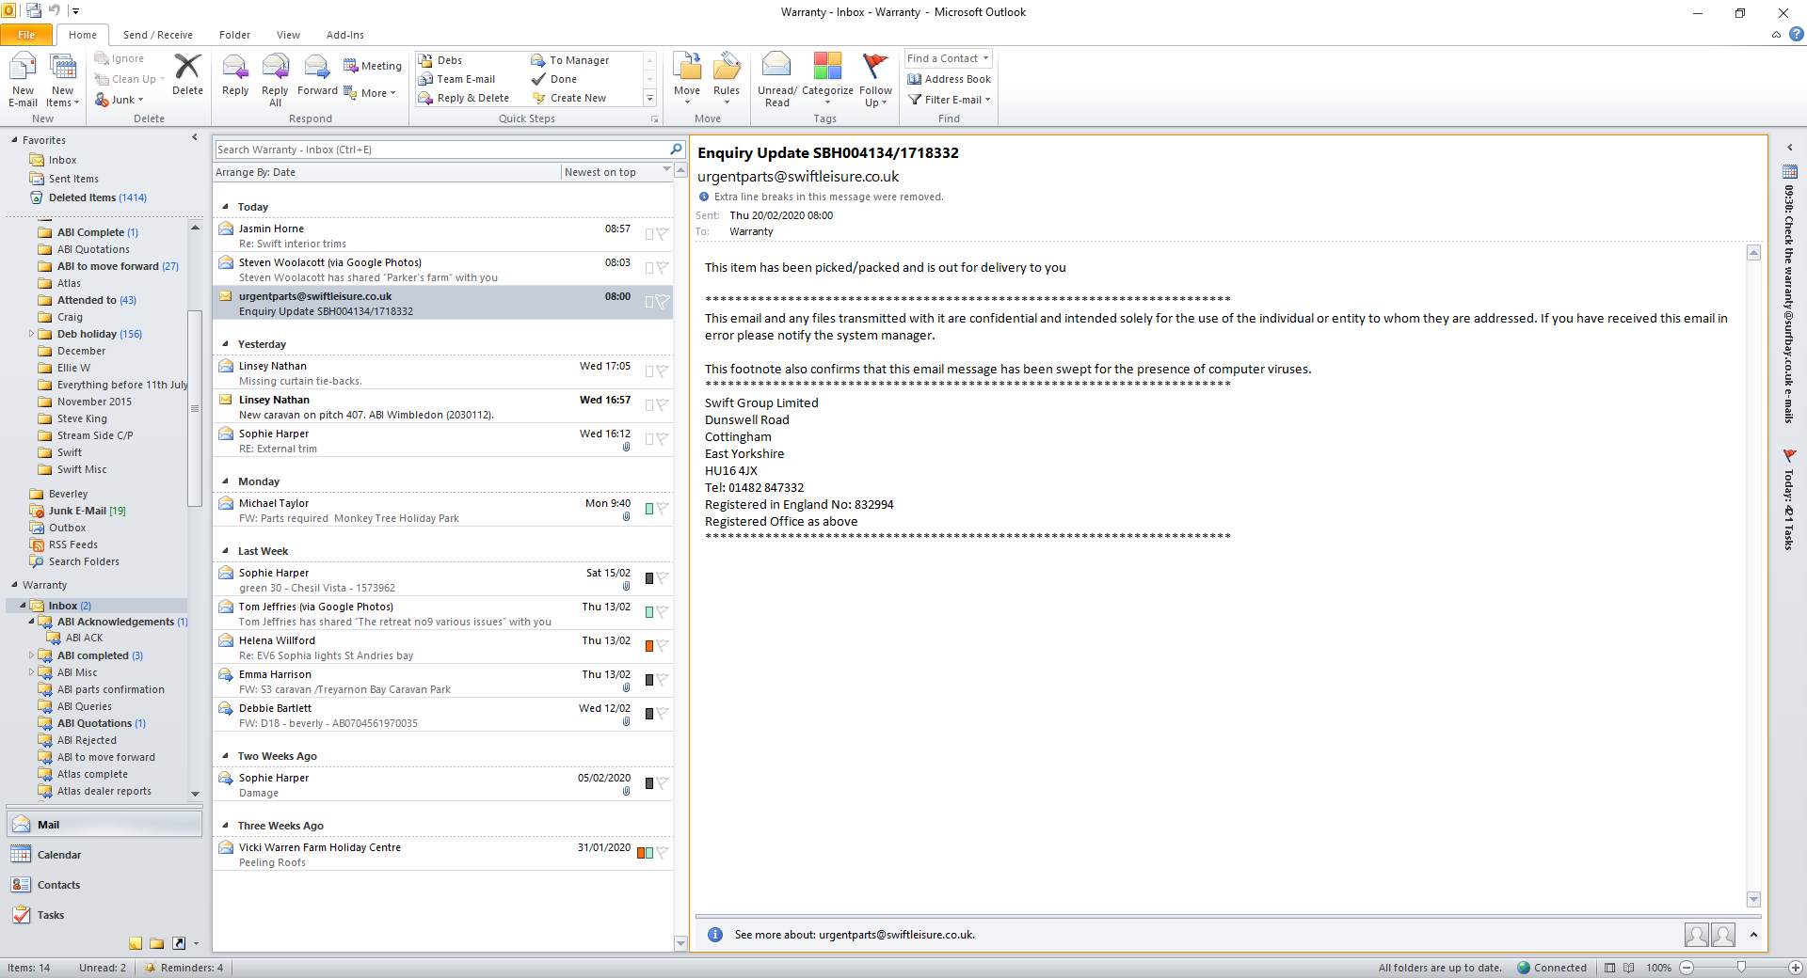Open the New Items menu
1807x978 pixels.
click(x=63, y=80)
